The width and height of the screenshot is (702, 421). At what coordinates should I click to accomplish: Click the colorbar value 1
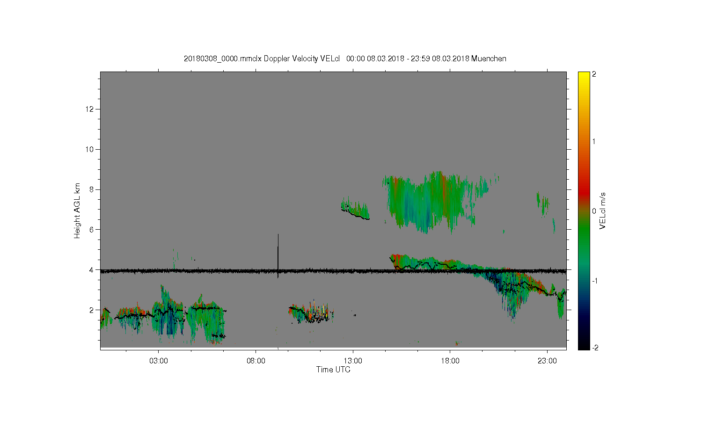coord(594,142)
